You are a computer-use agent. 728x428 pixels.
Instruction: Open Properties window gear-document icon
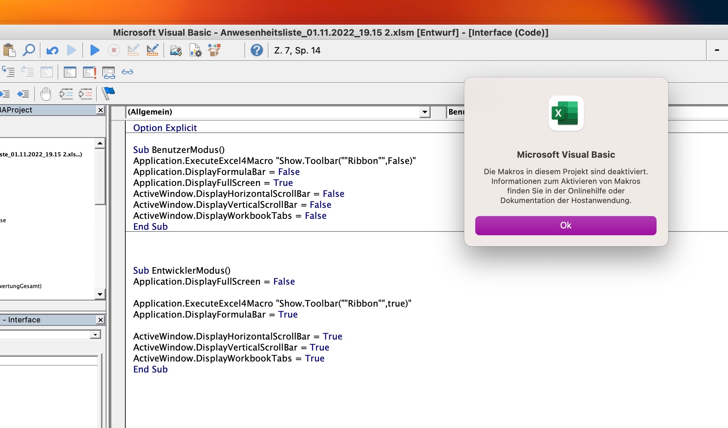pyautogui.click(x=195, y=50)
